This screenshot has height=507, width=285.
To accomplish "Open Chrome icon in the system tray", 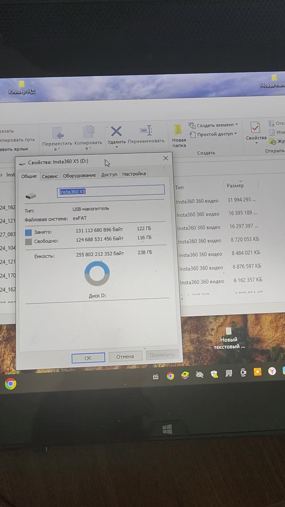I will (x=170, y=376).
